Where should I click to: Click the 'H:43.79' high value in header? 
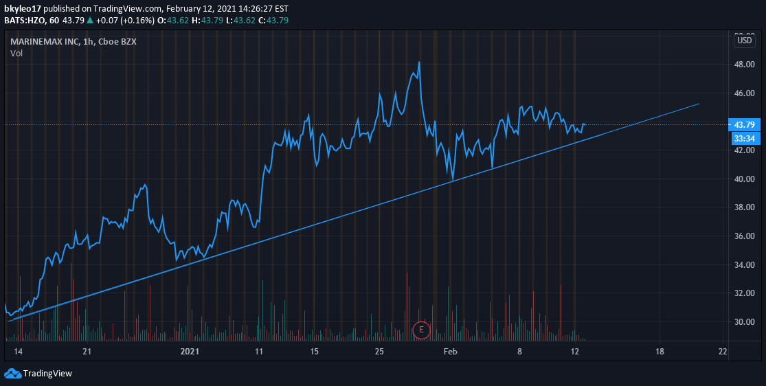(x=209, y=20)
